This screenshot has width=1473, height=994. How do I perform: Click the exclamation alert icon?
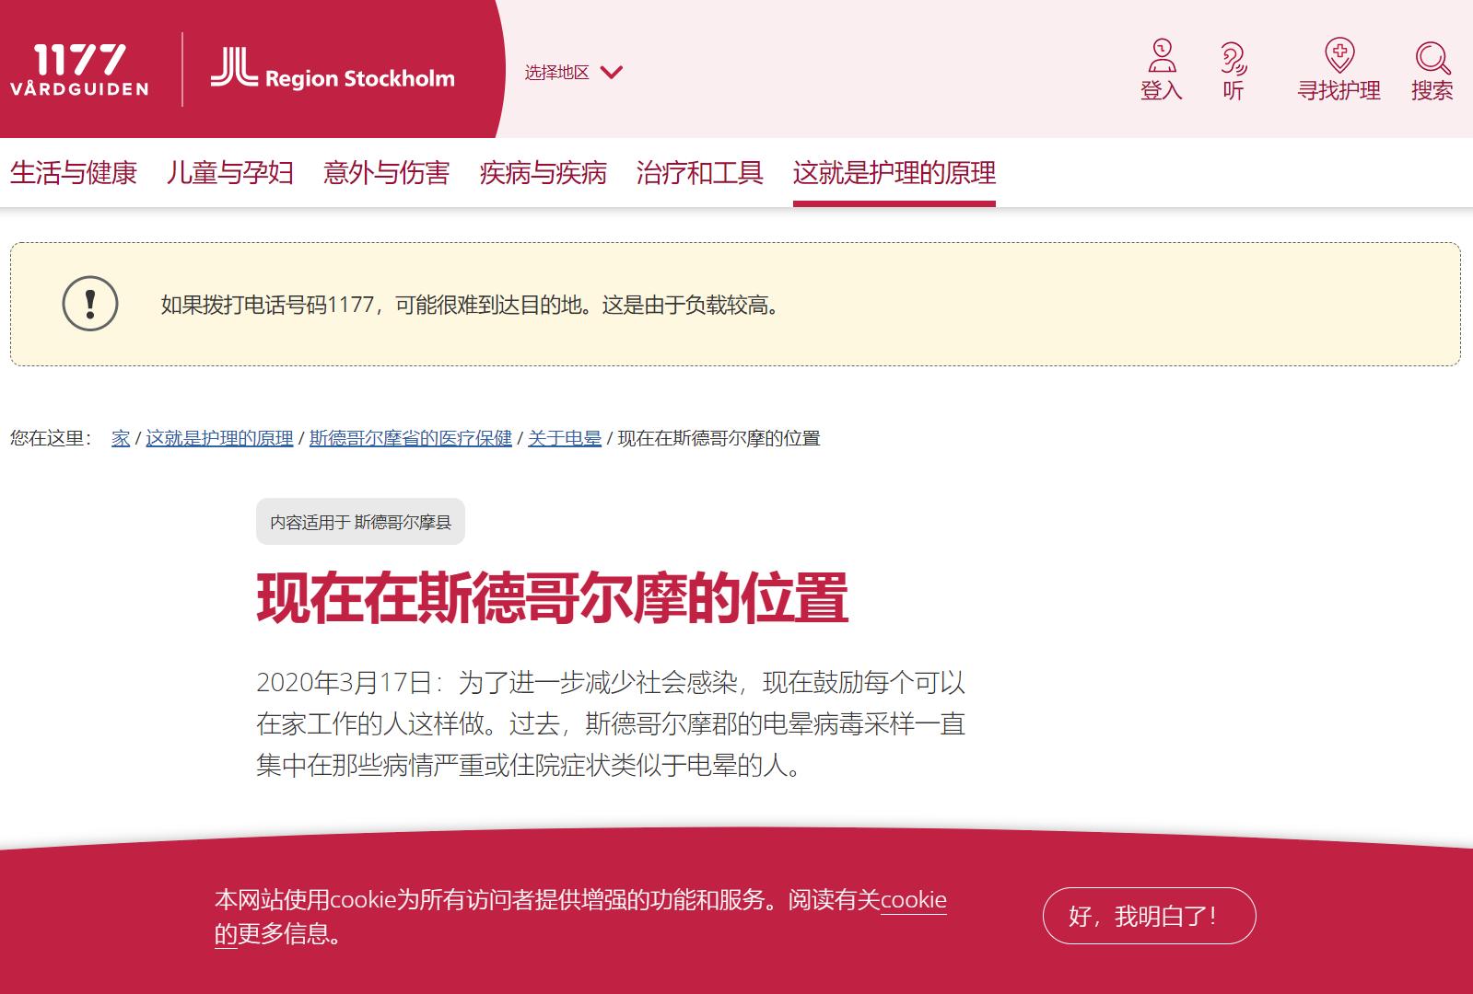pyautogui.click(x=90, y=304)
